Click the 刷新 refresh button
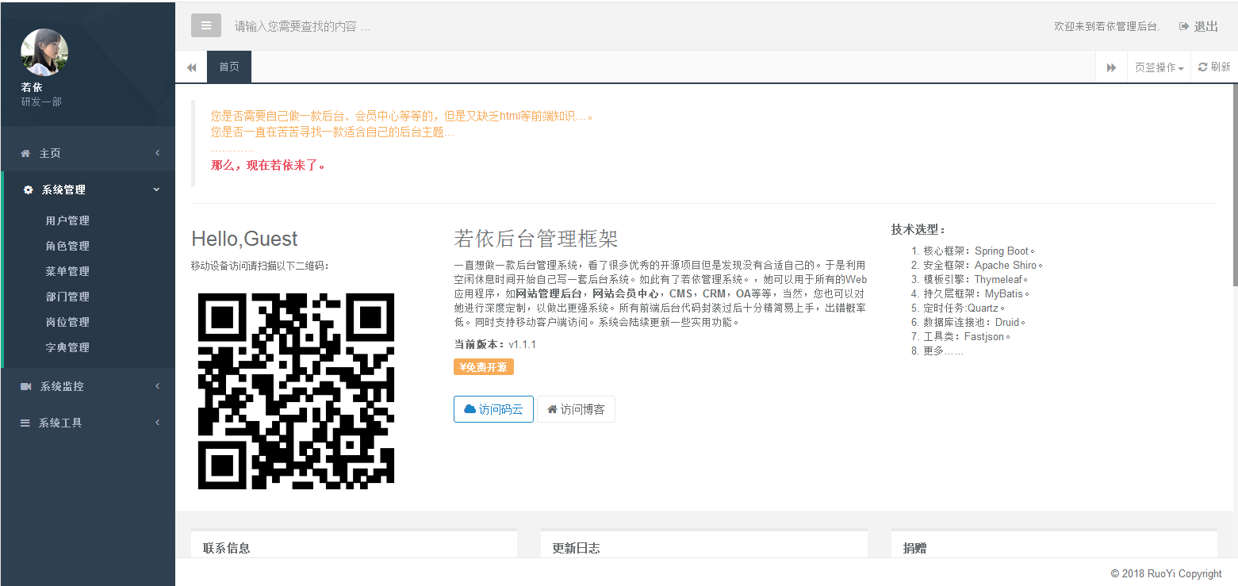Screen dimensions: 1238x586 coord(1214,67)
